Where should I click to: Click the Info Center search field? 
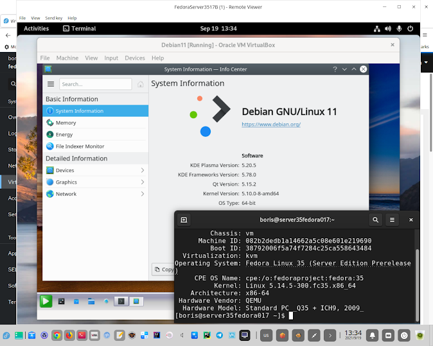click(96, 84)
